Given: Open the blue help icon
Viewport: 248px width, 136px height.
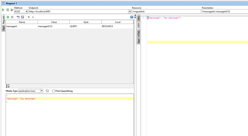Looking at the screenshot, I should point(131,17).
